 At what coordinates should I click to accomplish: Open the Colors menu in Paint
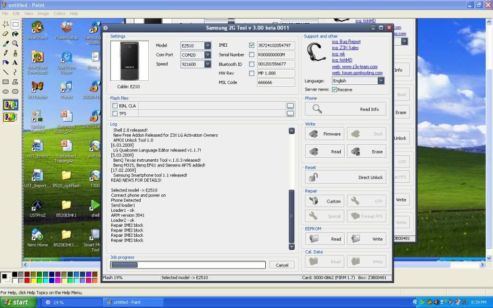click(x=59, y=13)
